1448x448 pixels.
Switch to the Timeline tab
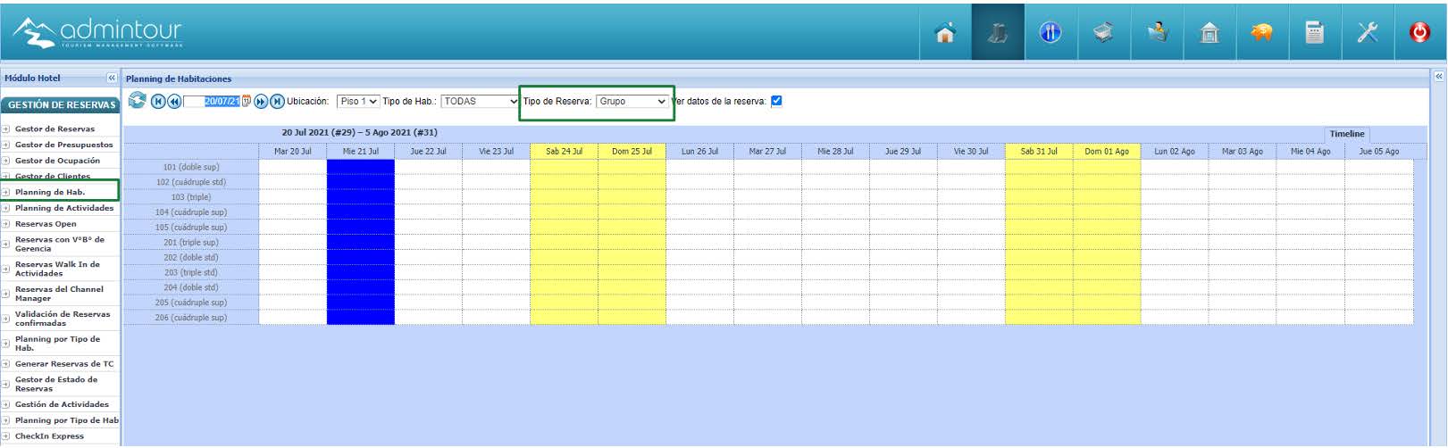click(x=1346, y=134)
